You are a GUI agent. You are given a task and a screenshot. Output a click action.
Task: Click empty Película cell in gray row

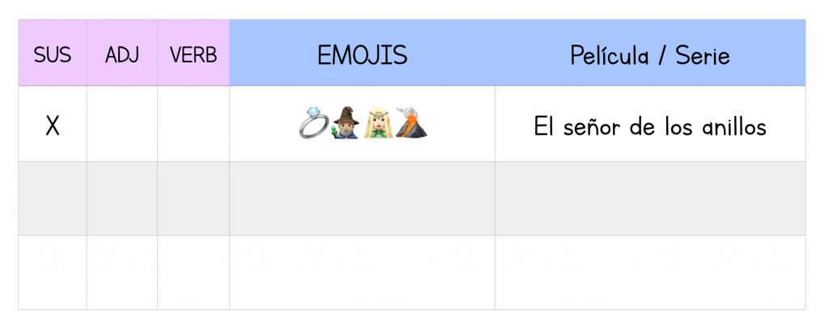650,198
